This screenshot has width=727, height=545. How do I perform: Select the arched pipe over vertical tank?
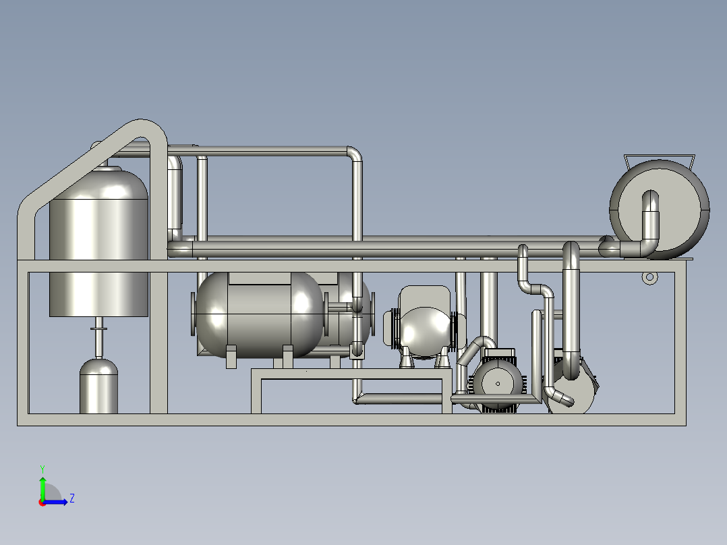coord(93,185)
